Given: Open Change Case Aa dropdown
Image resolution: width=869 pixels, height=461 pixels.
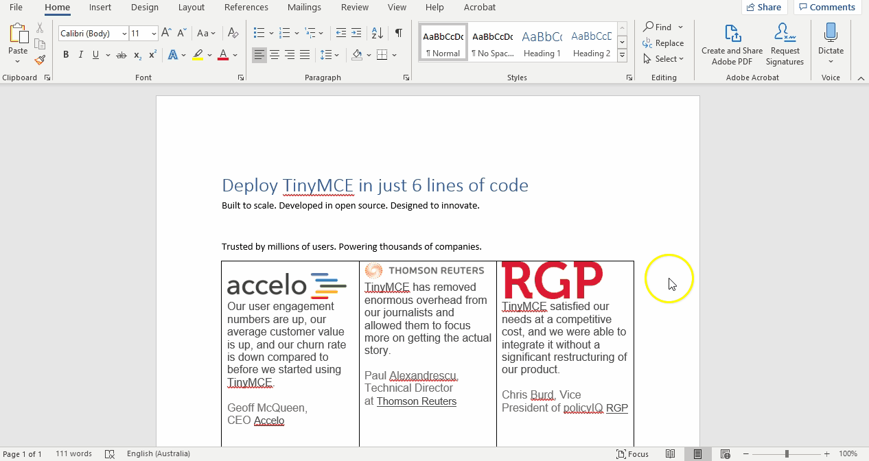Looking at the screenshot, I should [x=206, y=33].
